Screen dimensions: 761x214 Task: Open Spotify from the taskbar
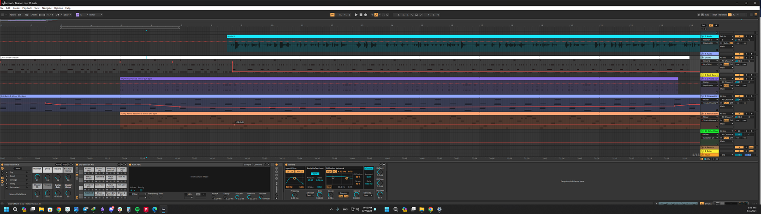click(137, 209)
